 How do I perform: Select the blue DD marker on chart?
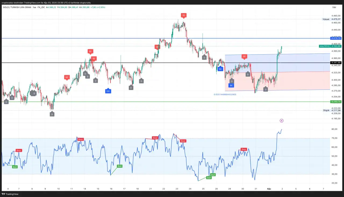108,91
